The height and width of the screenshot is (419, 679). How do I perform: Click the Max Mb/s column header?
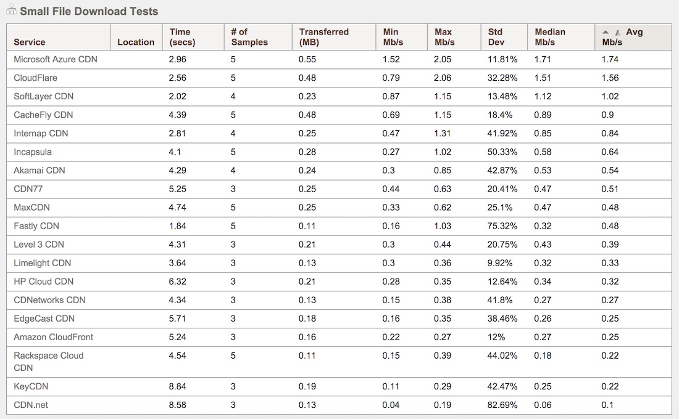[444, 37]
